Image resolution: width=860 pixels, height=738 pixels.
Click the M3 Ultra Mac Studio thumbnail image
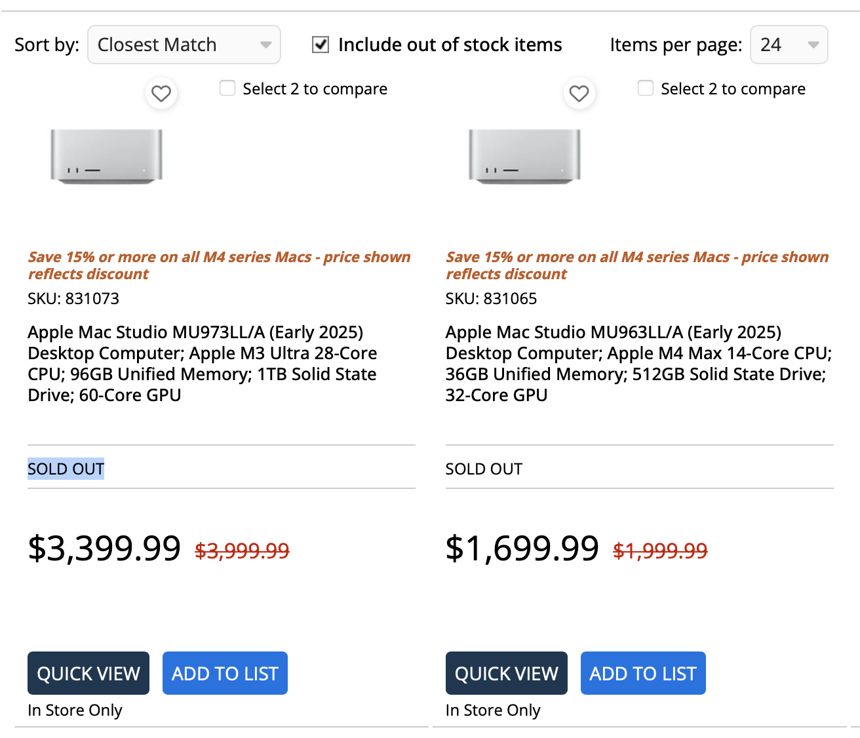pyautogui.click(x=106, y=156)
